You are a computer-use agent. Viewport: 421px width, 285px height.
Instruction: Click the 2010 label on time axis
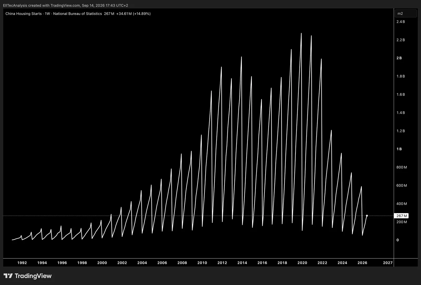click(x=202, y=263)
